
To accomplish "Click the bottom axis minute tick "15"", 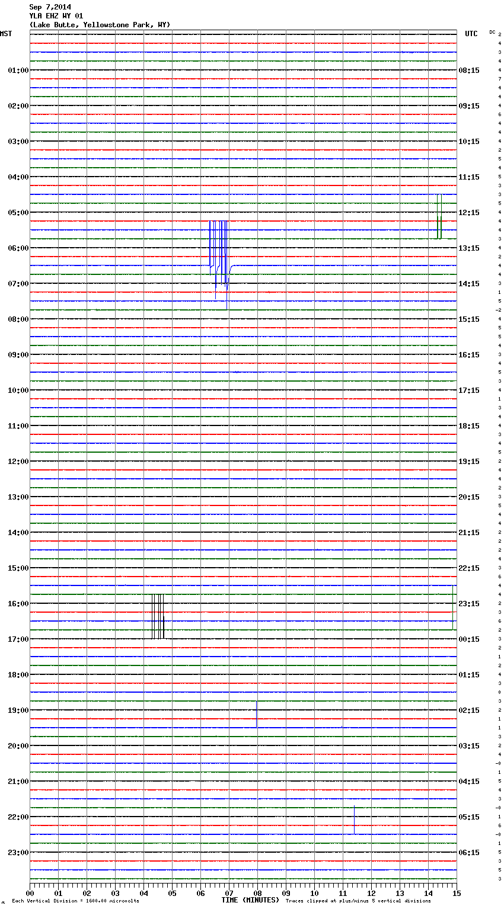I will pyautogui.click(x=457, y=893).
